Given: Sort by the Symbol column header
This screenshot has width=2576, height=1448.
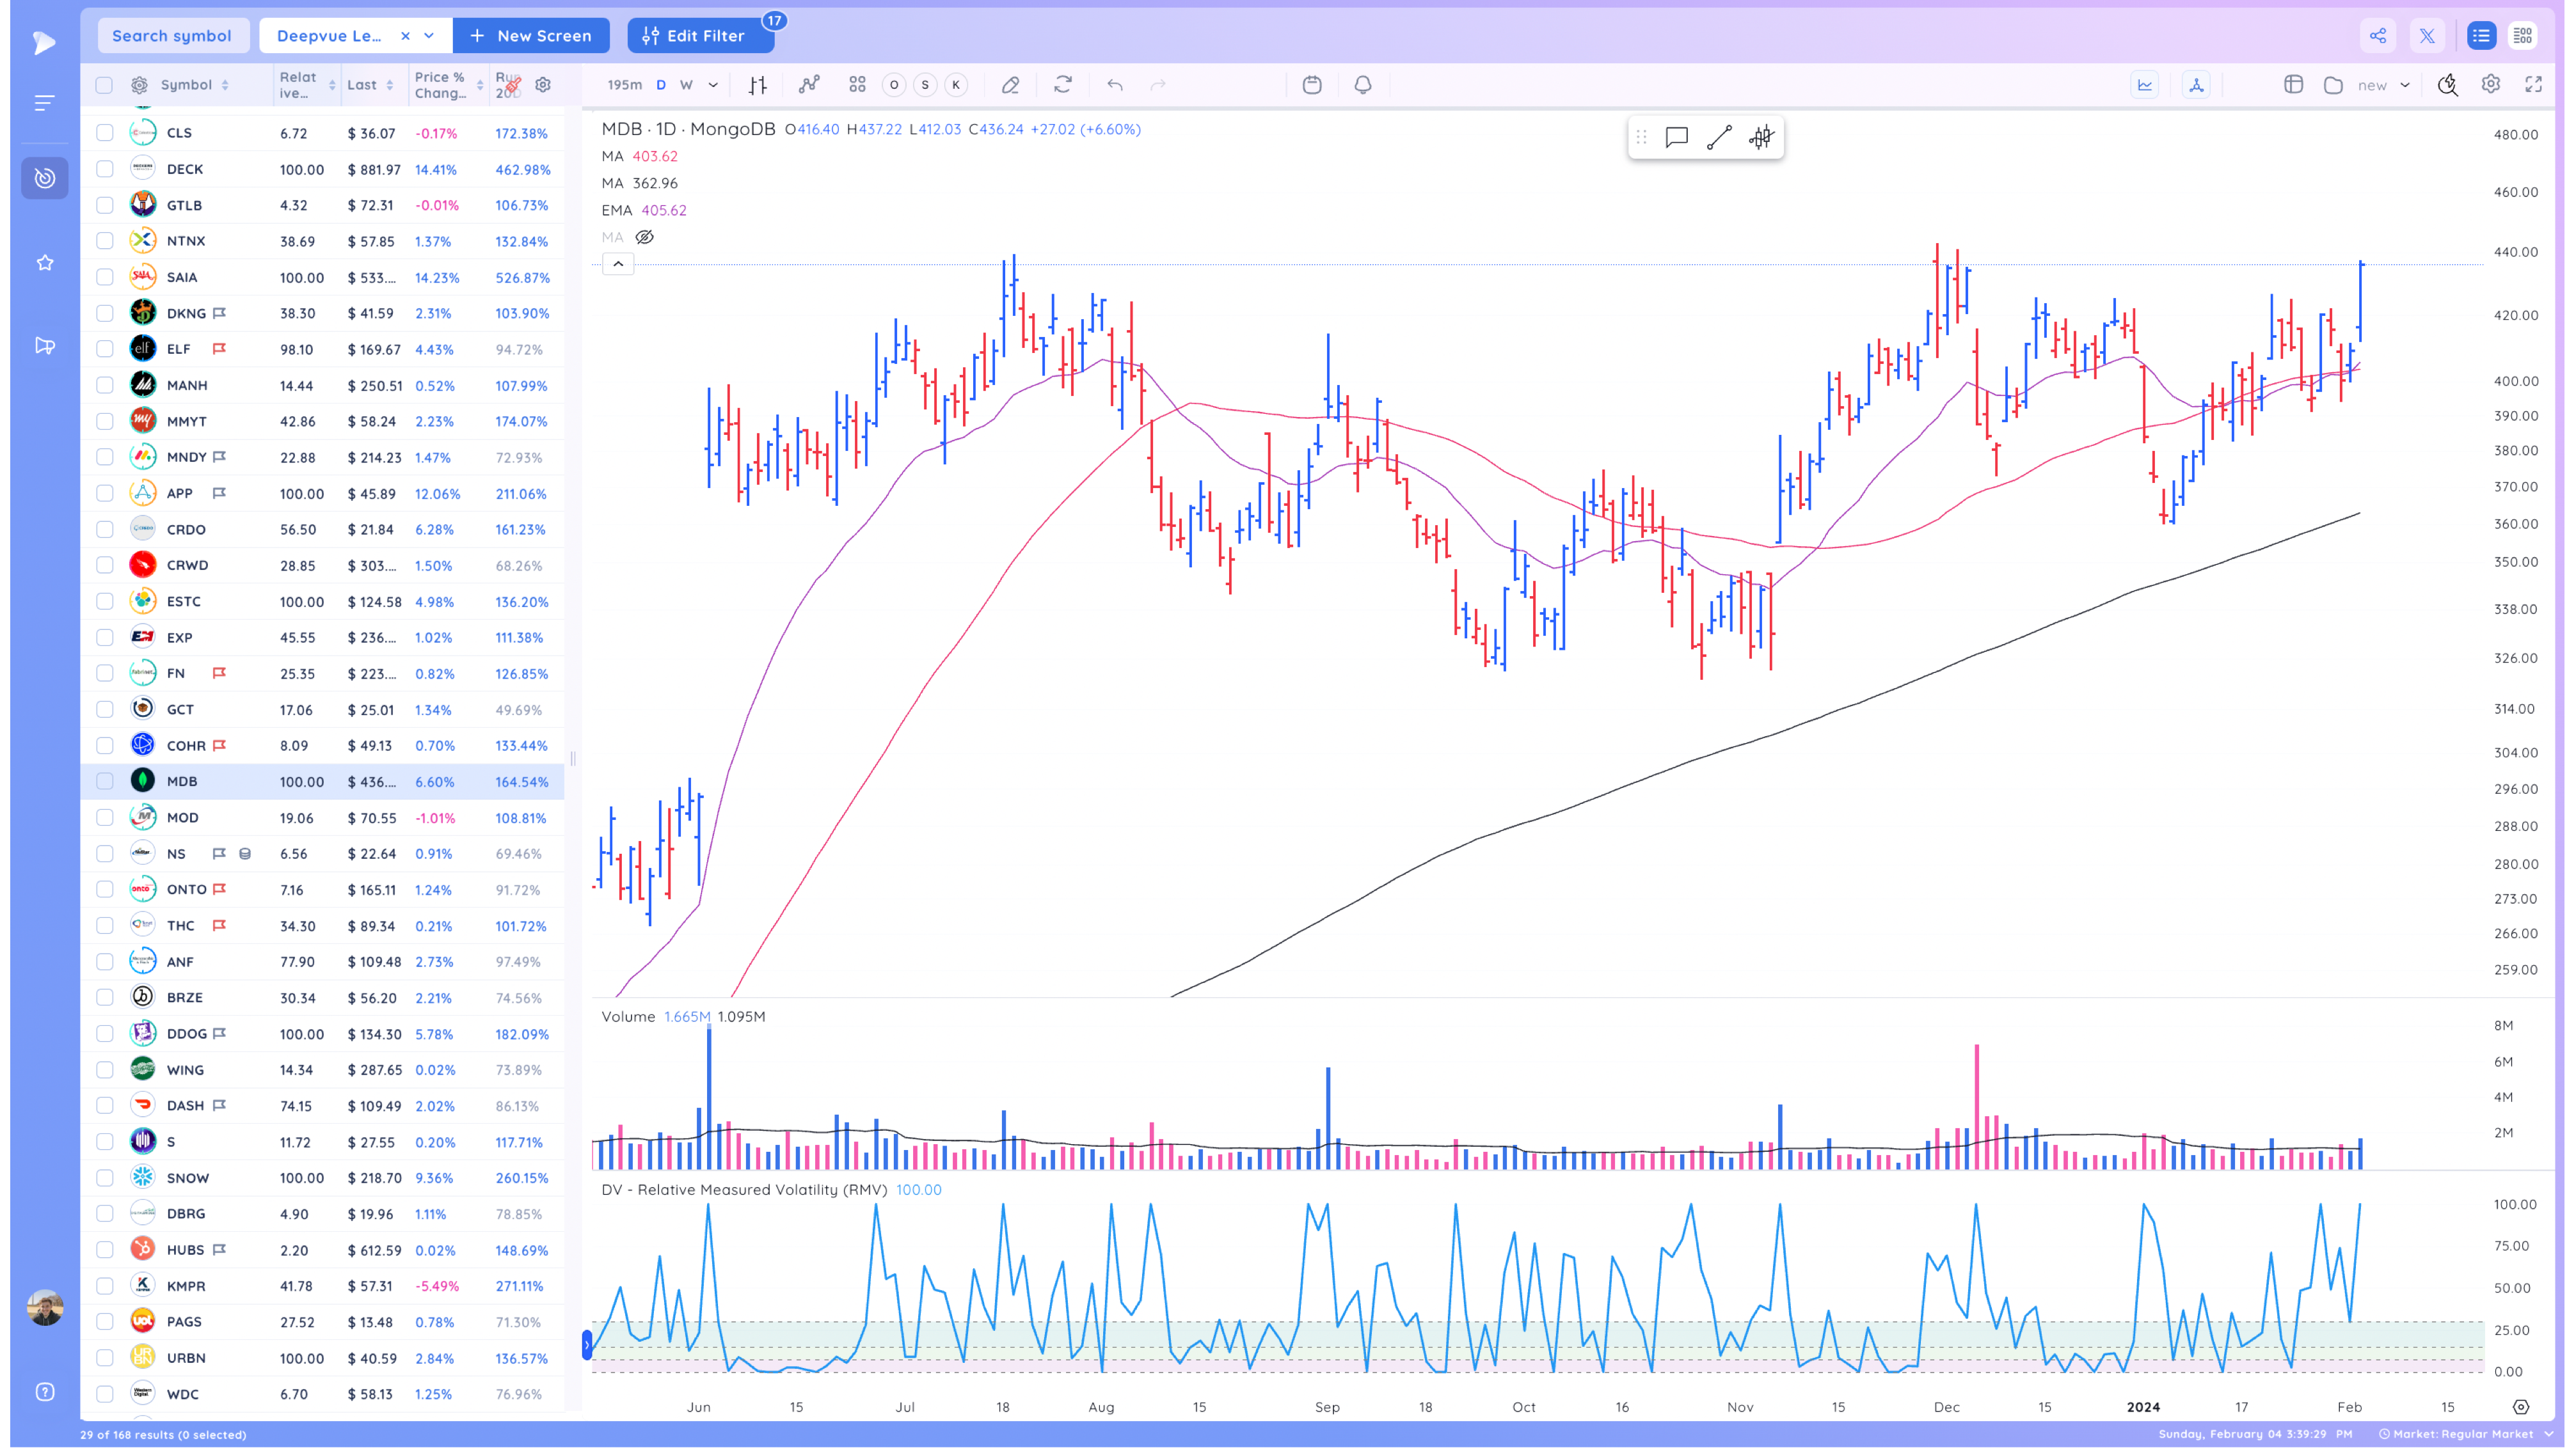Looking at the screenshot, I should [195, 85].
